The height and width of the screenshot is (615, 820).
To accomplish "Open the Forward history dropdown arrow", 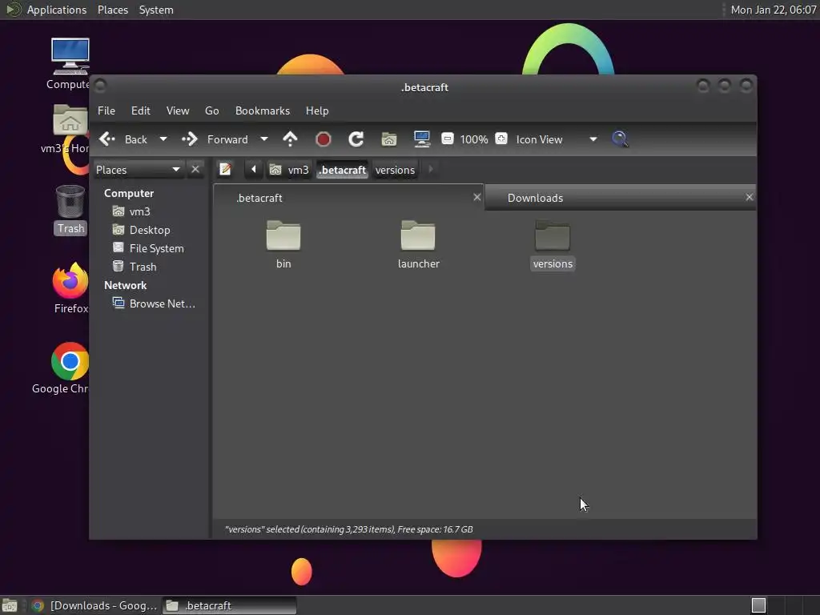I will [264, 139].
